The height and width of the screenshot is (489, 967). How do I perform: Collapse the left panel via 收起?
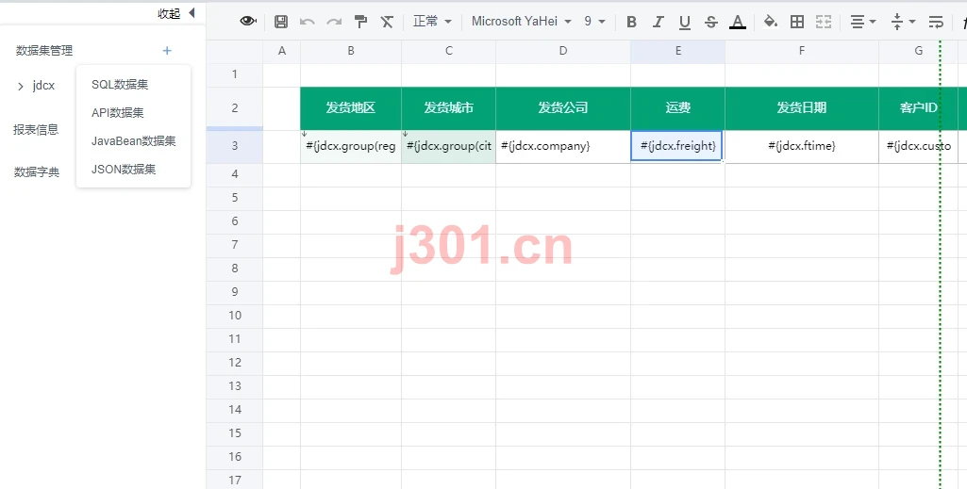point(176,13)
